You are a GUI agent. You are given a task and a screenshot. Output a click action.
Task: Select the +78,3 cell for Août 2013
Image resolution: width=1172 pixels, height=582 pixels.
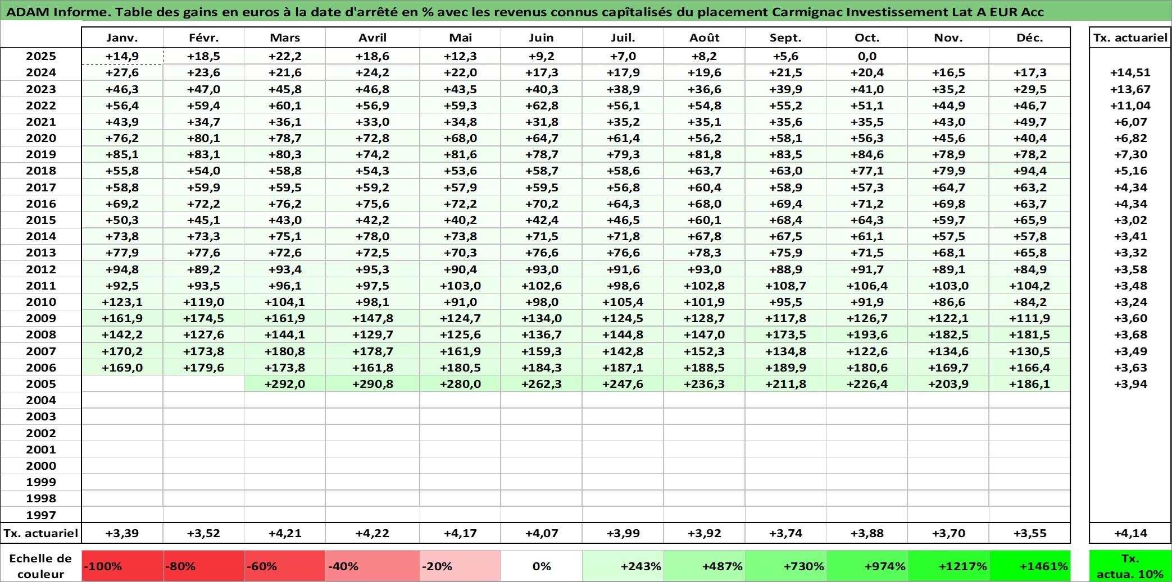pyautogui.click(x=705, y=253)
